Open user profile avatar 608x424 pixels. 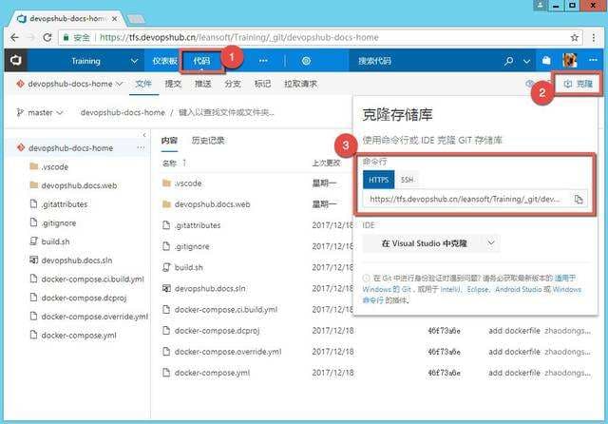570,61
